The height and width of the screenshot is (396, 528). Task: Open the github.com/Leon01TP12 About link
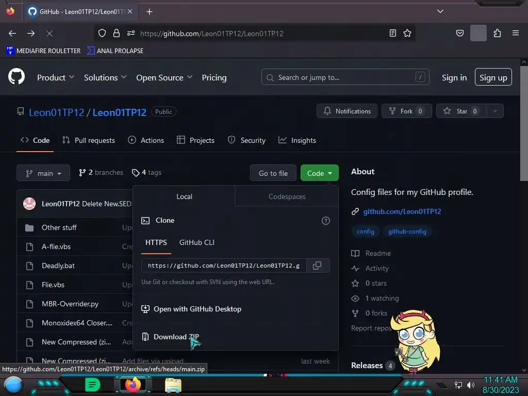click(x=402, y=211)
